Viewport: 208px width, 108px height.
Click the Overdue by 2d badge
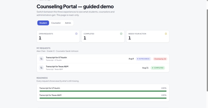[160, 59]
